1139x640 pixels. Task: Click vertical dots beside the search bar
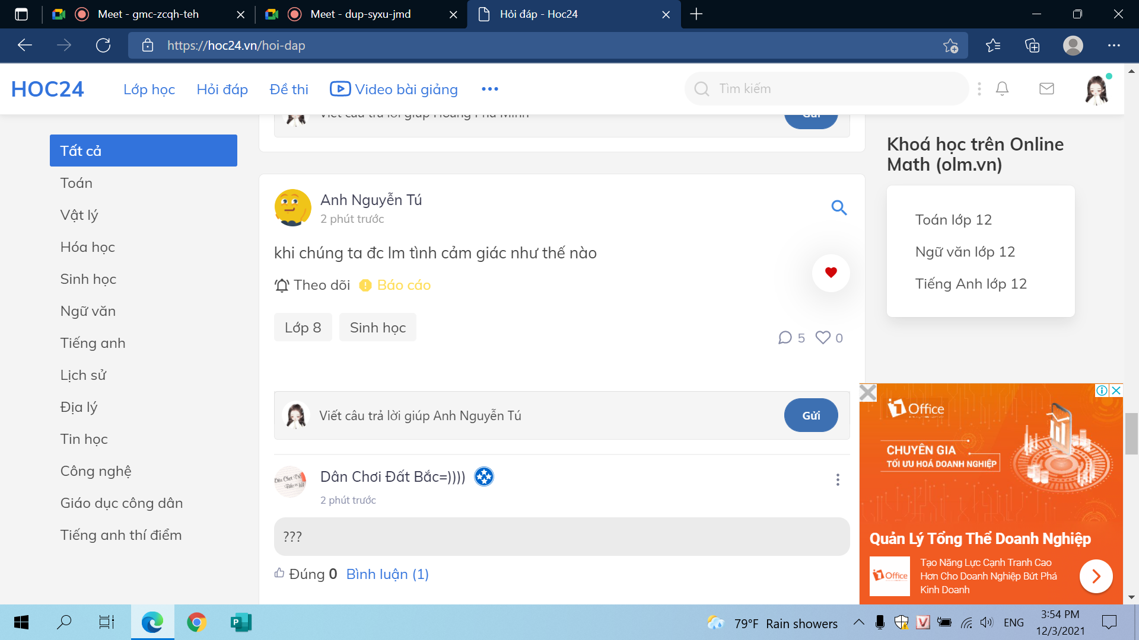(x=979, y=89)
